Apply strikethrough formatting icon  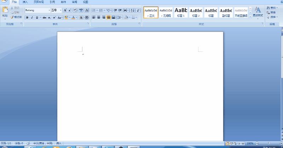(44, 17)
